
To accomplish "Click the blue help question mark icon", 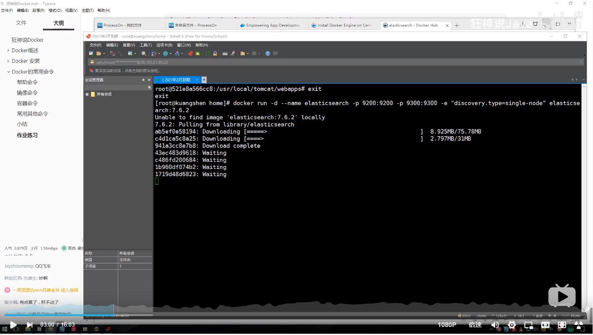I will (268, 54).
